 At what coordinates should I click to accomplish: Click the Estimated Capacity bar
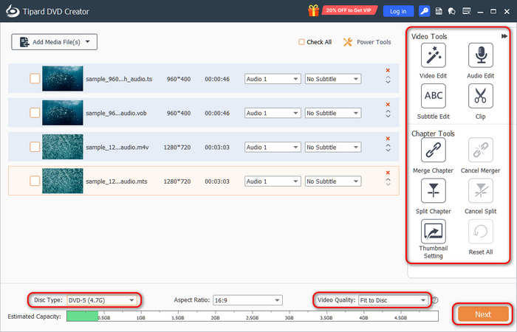click(x=253, y=316)
